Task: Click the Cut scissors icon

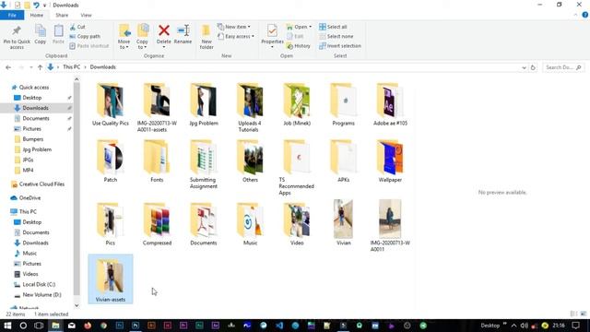Action: (x=73, y=27)
